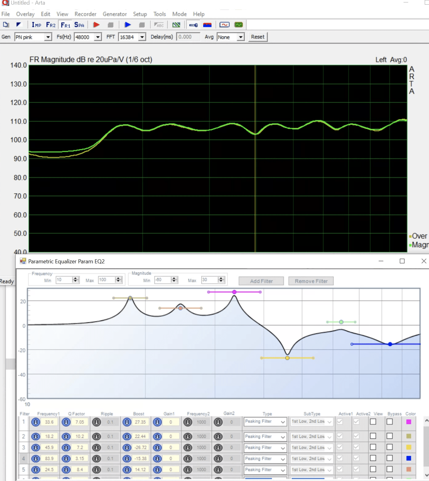This screenshot has width=429, height=481.
Task: Start the generator with the blue play icon
Action: [x=128, y=25]
